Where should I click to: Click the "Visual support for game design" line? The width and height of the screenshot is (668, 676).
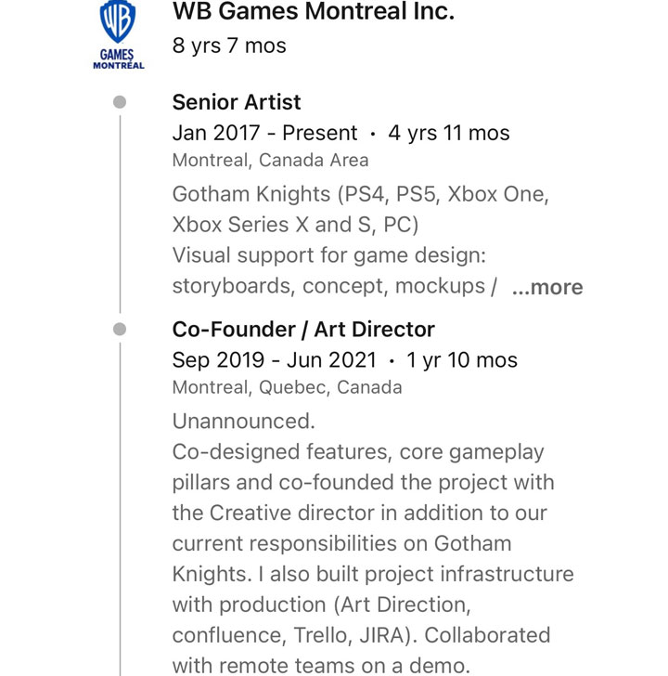(x=329, y=255)
